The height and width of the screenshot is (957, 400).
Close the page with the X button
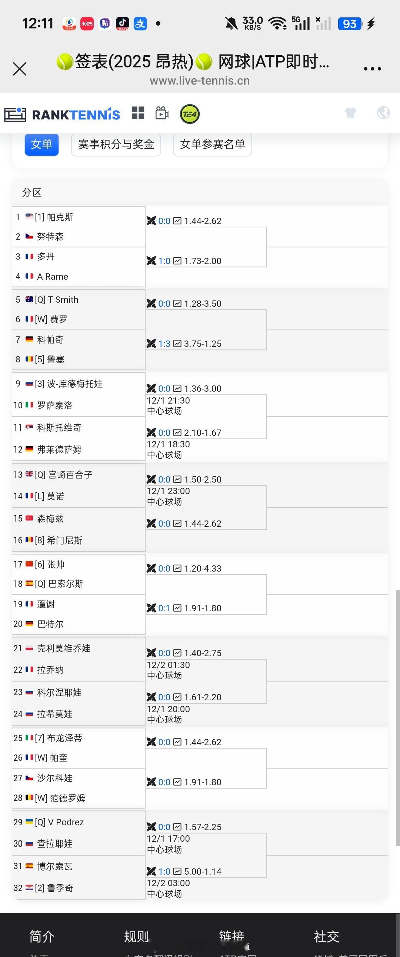point(19,69)
